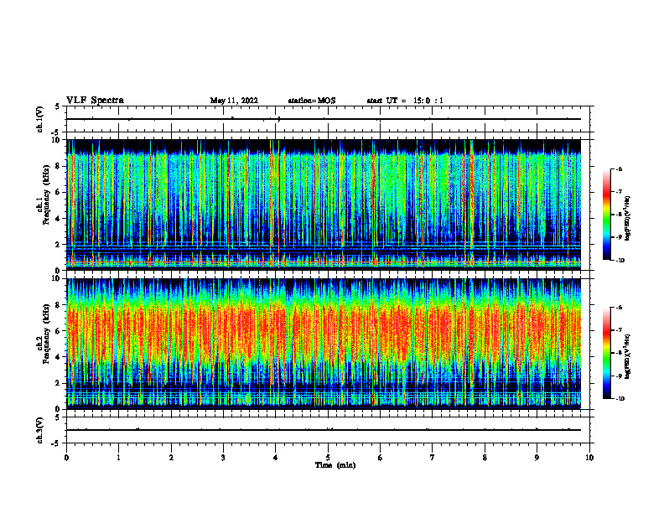Click the 'ch.1(V)' axis label

point(40,119)
